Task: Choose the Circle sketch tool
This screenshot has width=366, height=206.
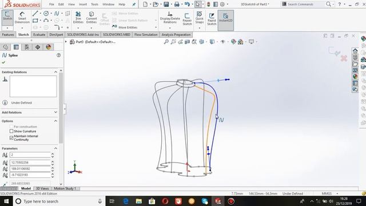Action: 46,14
